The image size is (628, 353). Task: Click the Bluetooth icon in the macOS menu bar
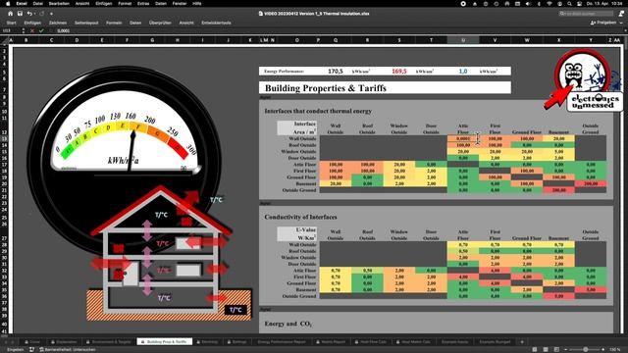coord(539,4)
